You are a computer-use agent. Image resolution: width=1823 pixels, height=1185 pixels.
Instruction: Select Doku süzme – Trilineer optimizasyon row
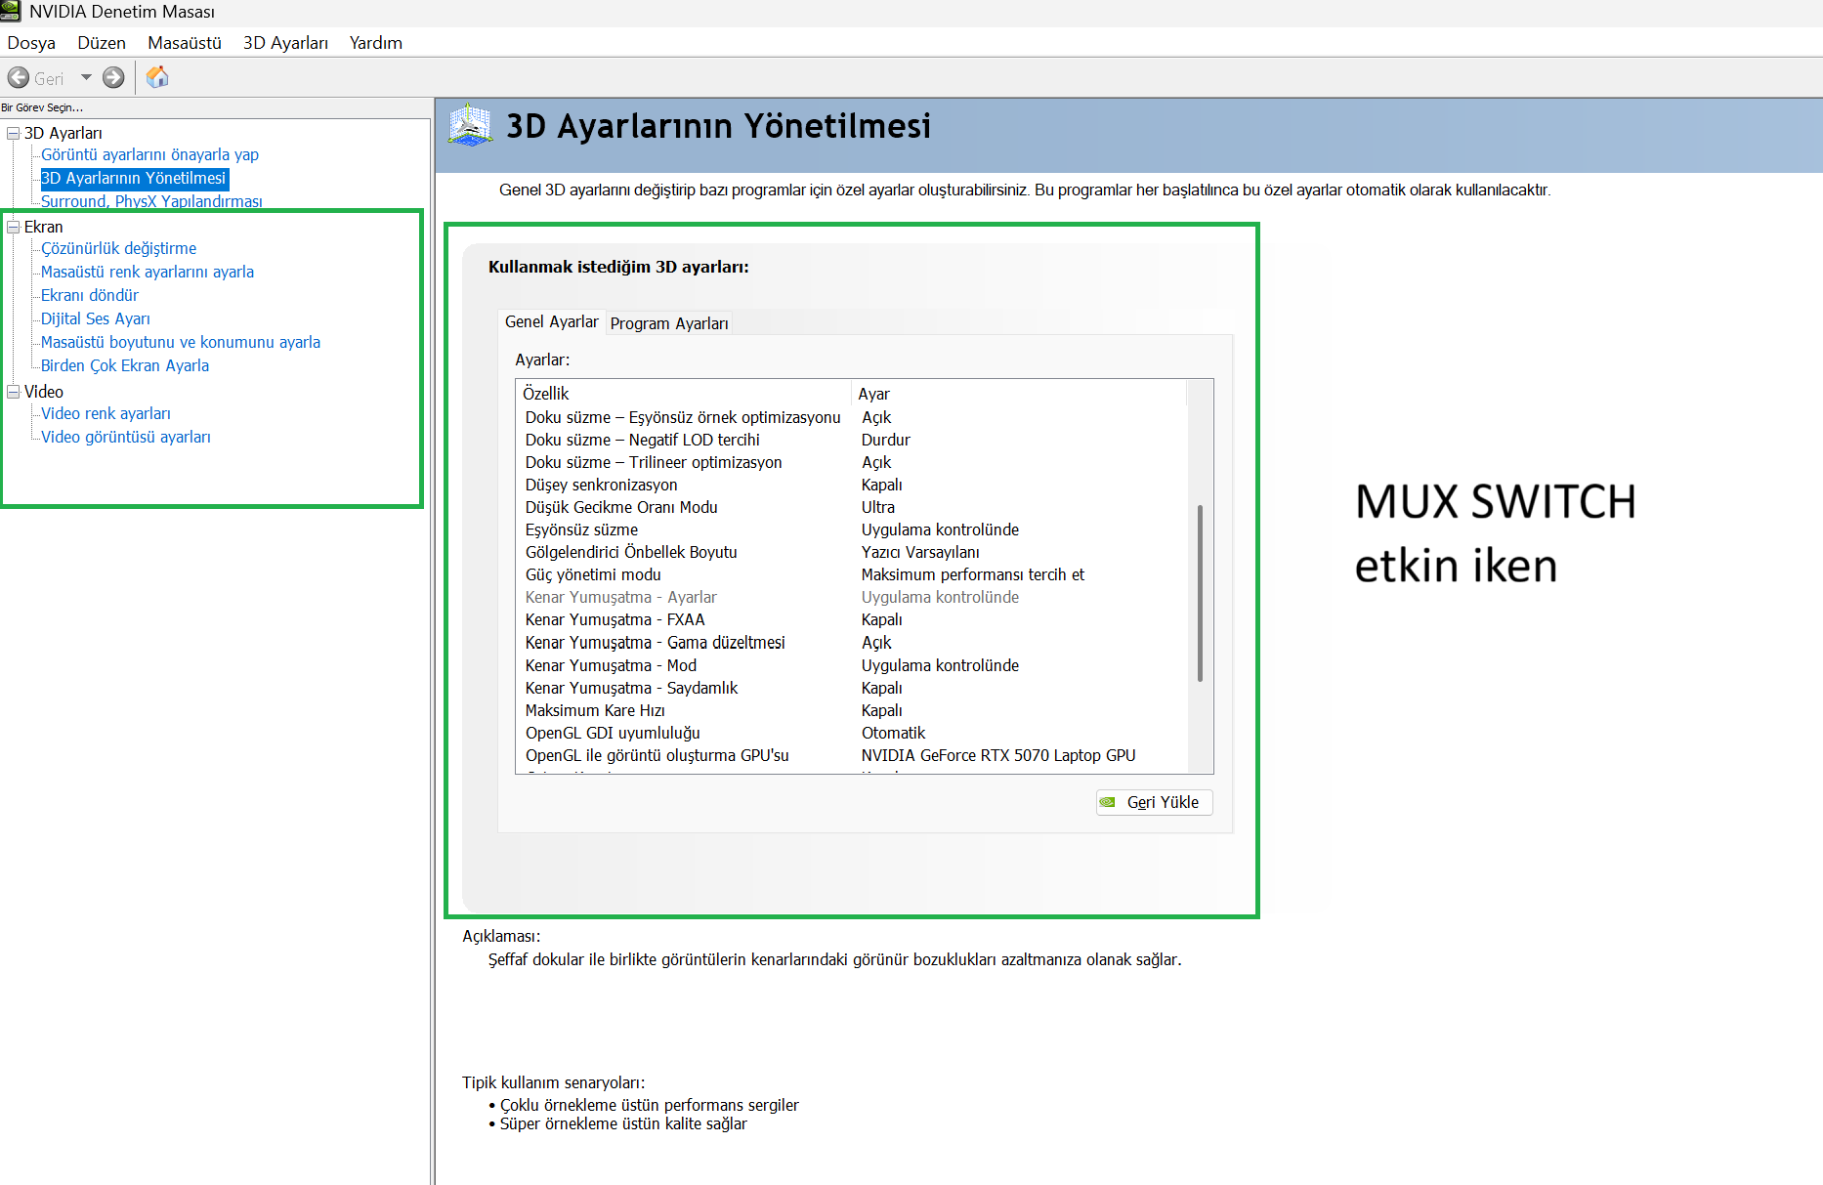coord(852,462)
